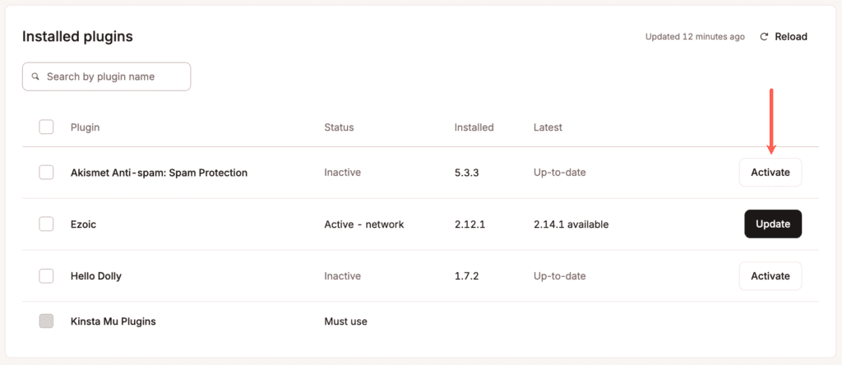842x365 pixels.
Task: Click the search magnifier icon
Action: (35, 76)
